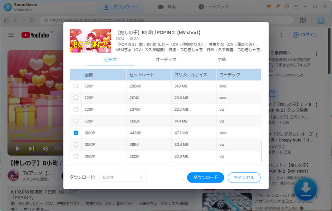This screenshot has height=211, width=332.
Task: Click the #推しの子 hashtag link
Action: 67,192
